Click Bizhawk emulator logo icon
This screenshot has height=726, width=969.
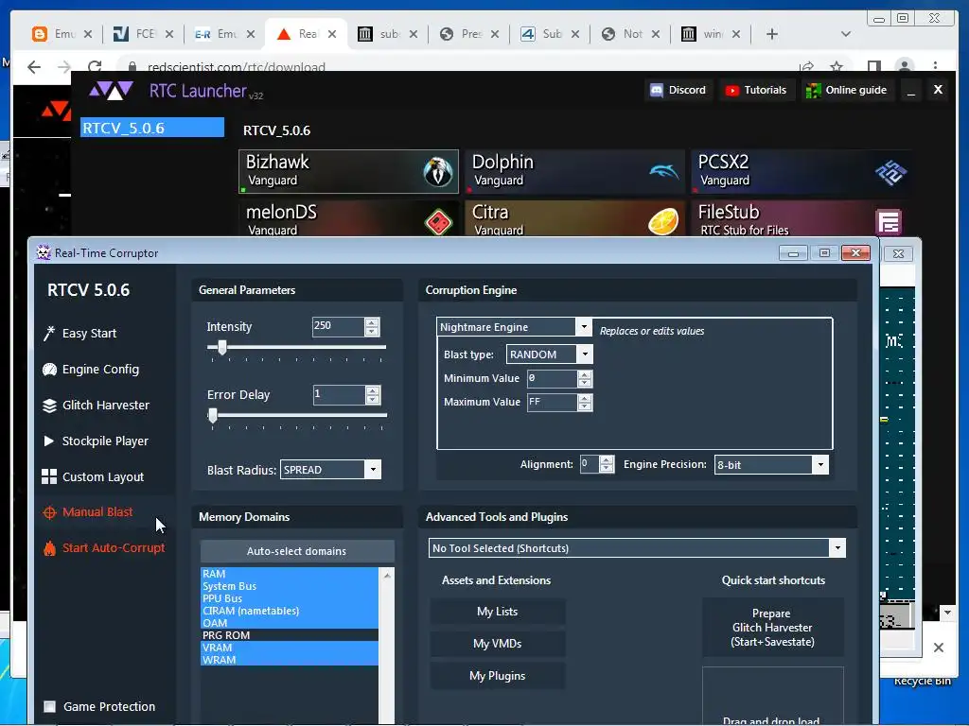coord(437,172)
